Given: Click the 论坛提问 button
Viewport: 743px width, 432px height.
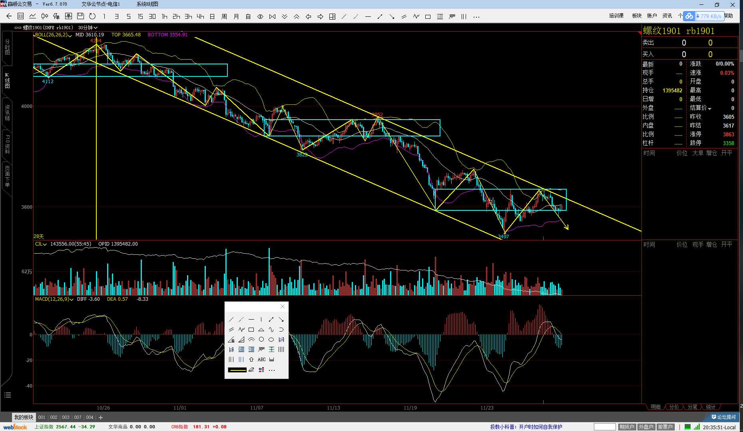Looking at the screenshot, I should pyautogui.click(x=723, y=417).
